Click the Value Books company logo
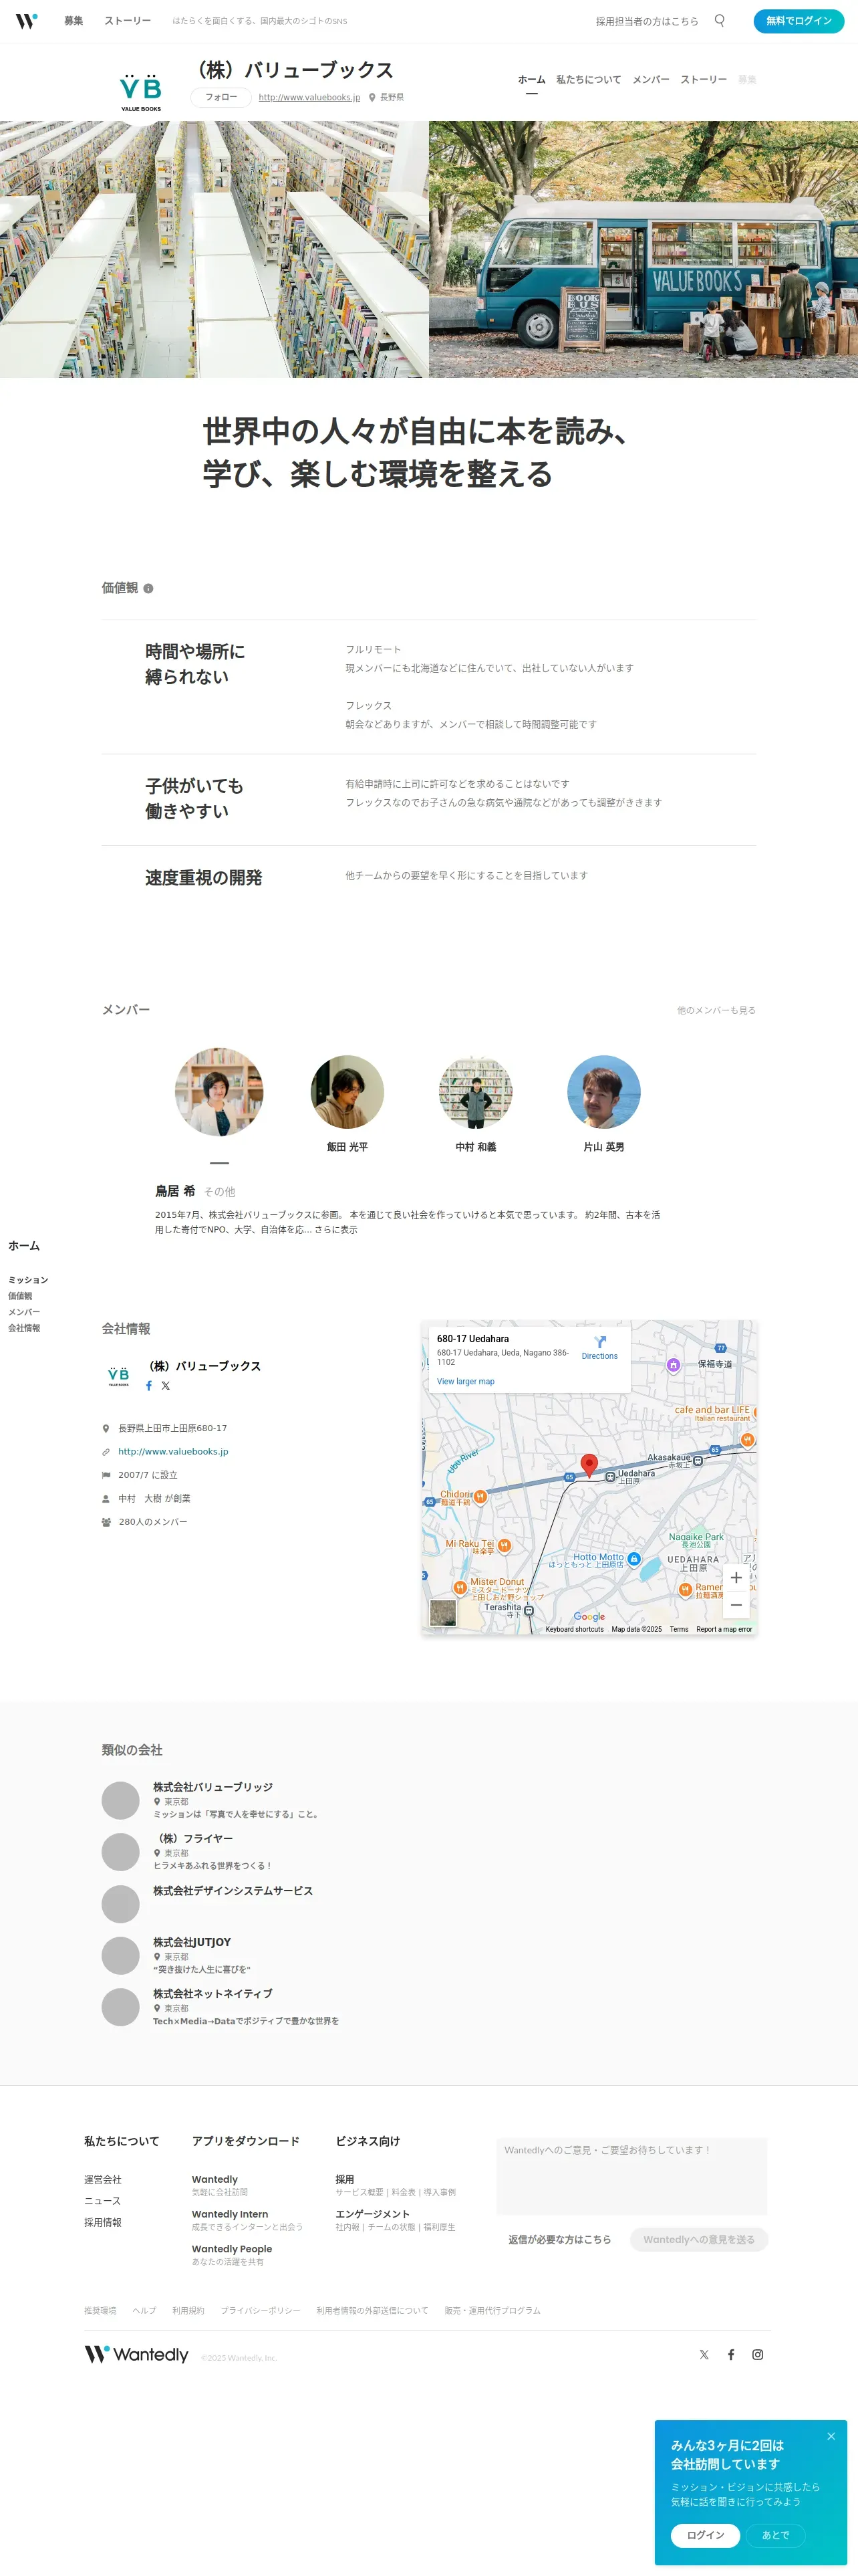Viewport: 858px width, 2576px height. tap(141, 91)
